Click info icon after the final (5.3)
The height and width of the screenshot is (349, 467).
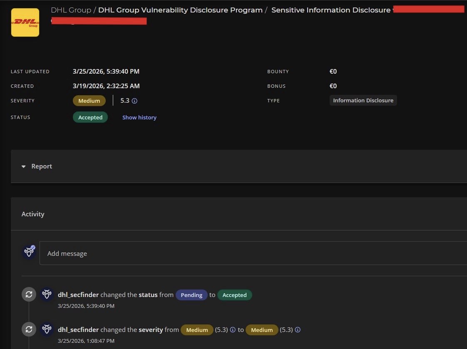pos(298,330)
